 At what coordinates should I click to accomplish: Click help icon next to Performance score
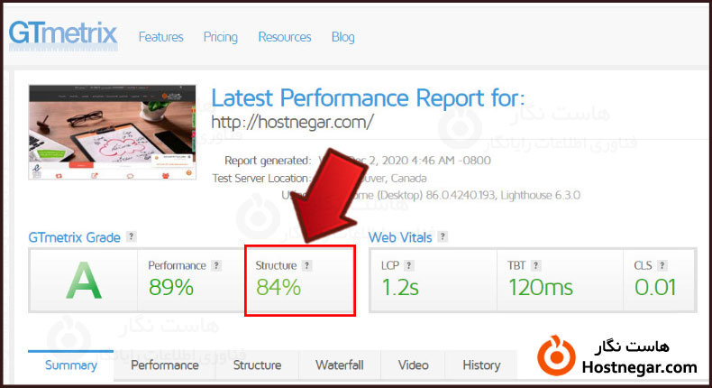pyautogui.click(x=216, y=265)
